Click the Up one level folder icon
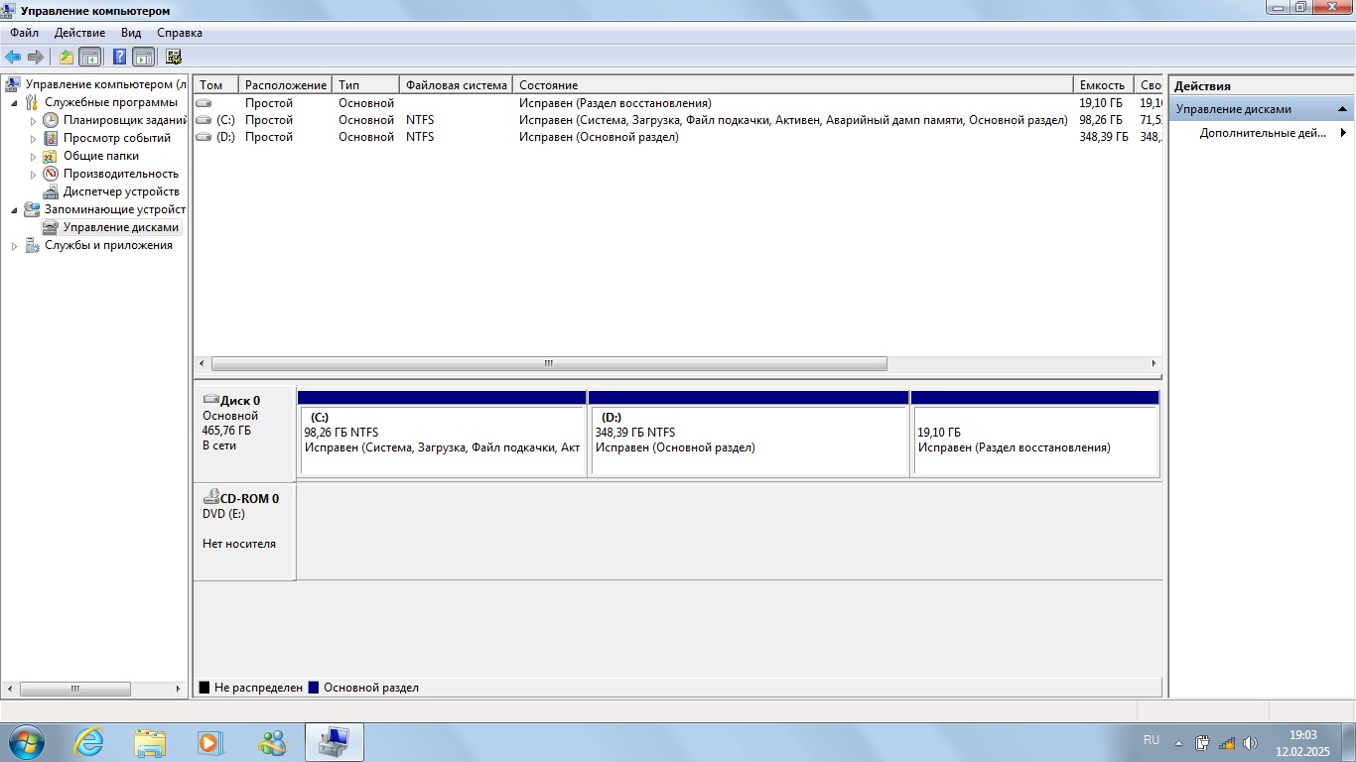Image resolution: width=1356 pixels, height=762 pixels. point(67,57)
